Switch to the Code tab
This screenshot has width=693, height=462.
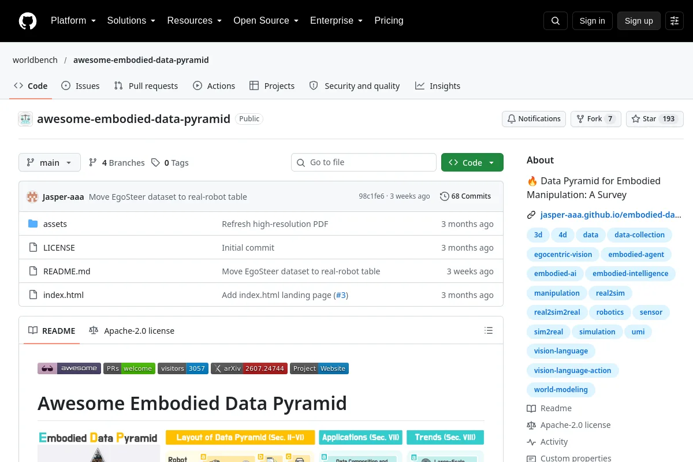pos(31,86)
